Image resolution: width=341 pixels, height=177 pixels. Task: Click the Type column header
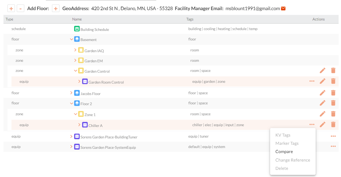(9, 19)
